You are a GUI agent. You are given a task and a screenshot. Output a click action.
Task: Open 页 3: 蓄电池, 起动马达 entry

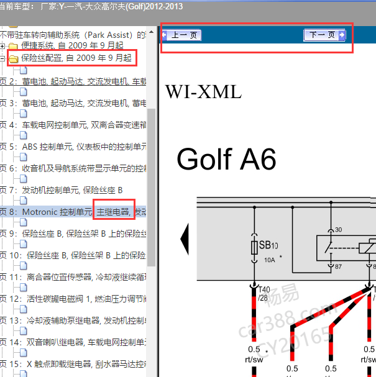(x=73, y=103)
